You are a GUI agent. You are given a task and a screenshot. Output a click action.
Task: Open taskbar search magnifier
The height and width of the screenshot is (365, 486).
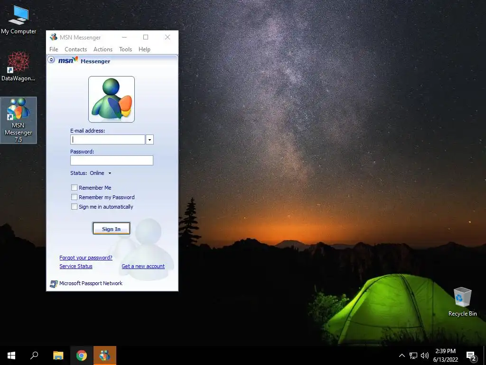coord(34,355)
